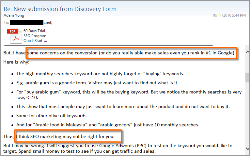Viewport: 250px width, 156px height.
Task: Click sentence "I think SEO marketing may not be right"
Action: pos(65,136)
